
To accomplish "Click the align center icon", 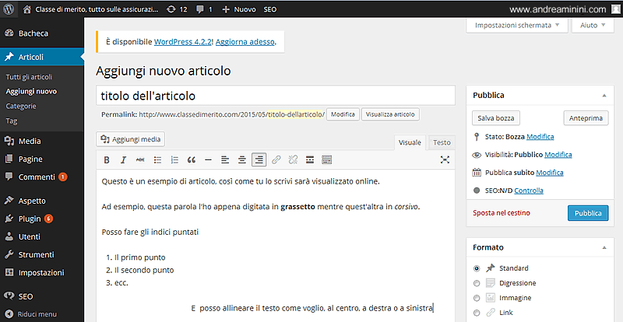I will pos(242,159).
